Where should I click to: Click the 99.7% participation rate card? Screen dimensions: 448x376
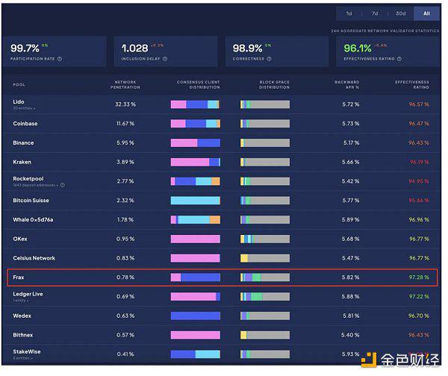coord(55,51)
